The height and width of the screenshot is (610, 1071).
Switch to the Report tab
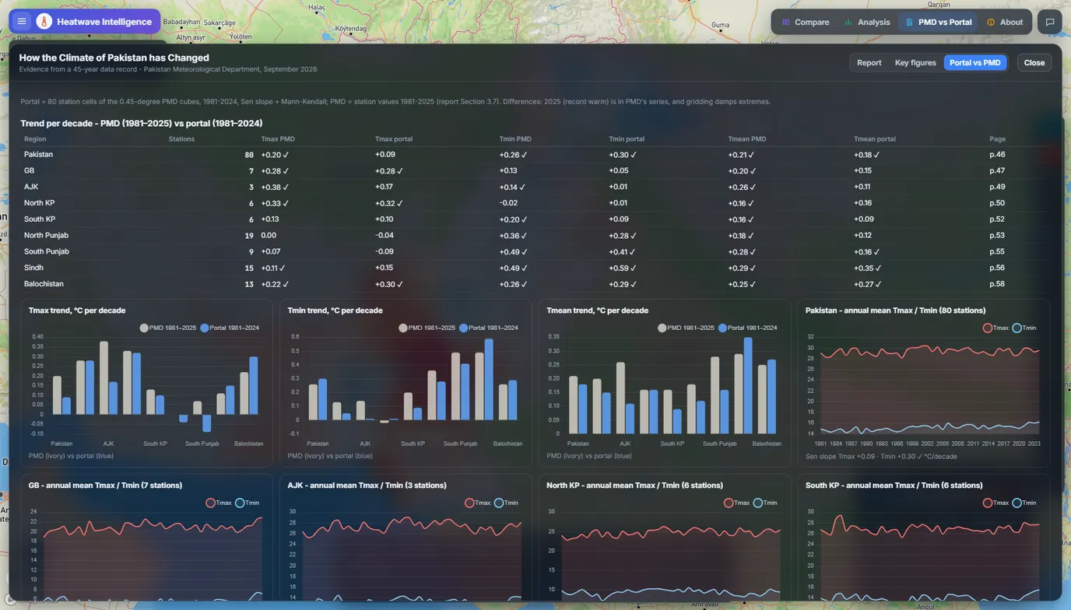point(869,62)
